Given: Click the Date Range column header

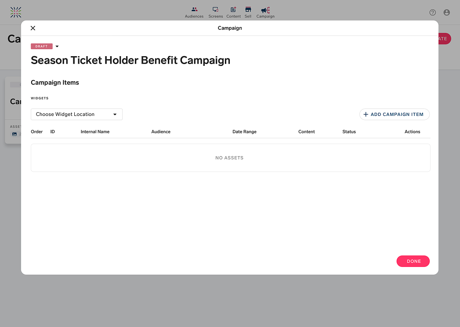Looking at the screenshot, I should pyautogui.click(x=244, y=132).
